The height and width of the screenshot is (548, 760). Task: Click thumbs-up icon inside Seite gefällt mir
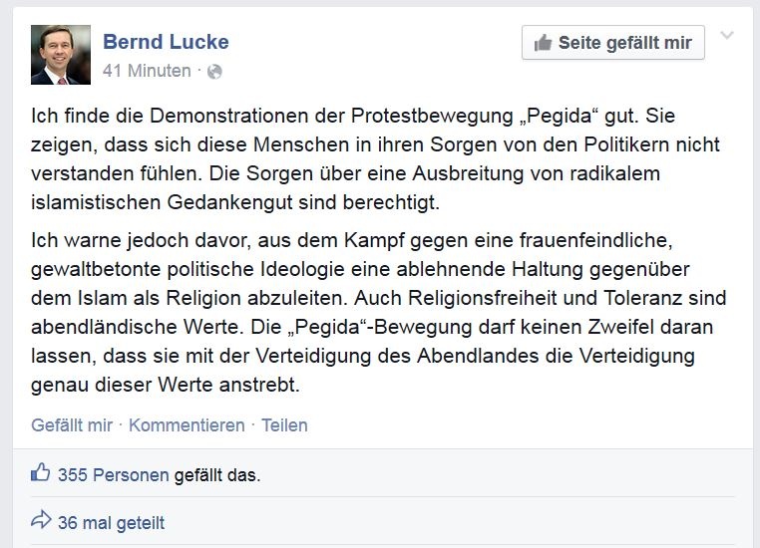[x=544, y=43]
